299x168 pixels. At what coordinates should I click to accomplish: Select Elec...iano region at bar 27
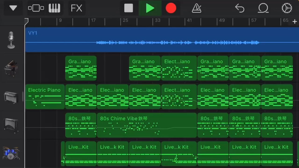[145, 96]
